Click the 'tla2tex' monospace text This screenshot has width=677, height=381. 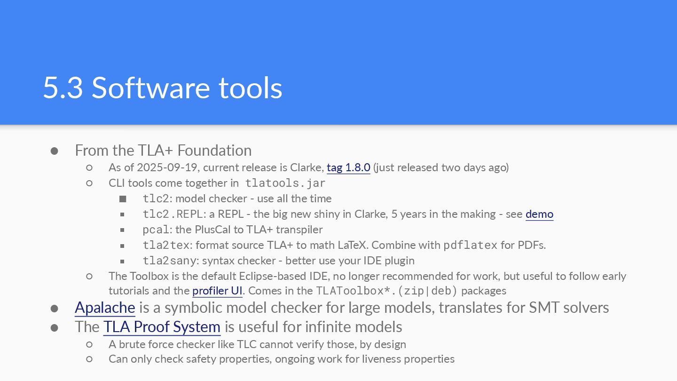point(166,245)
